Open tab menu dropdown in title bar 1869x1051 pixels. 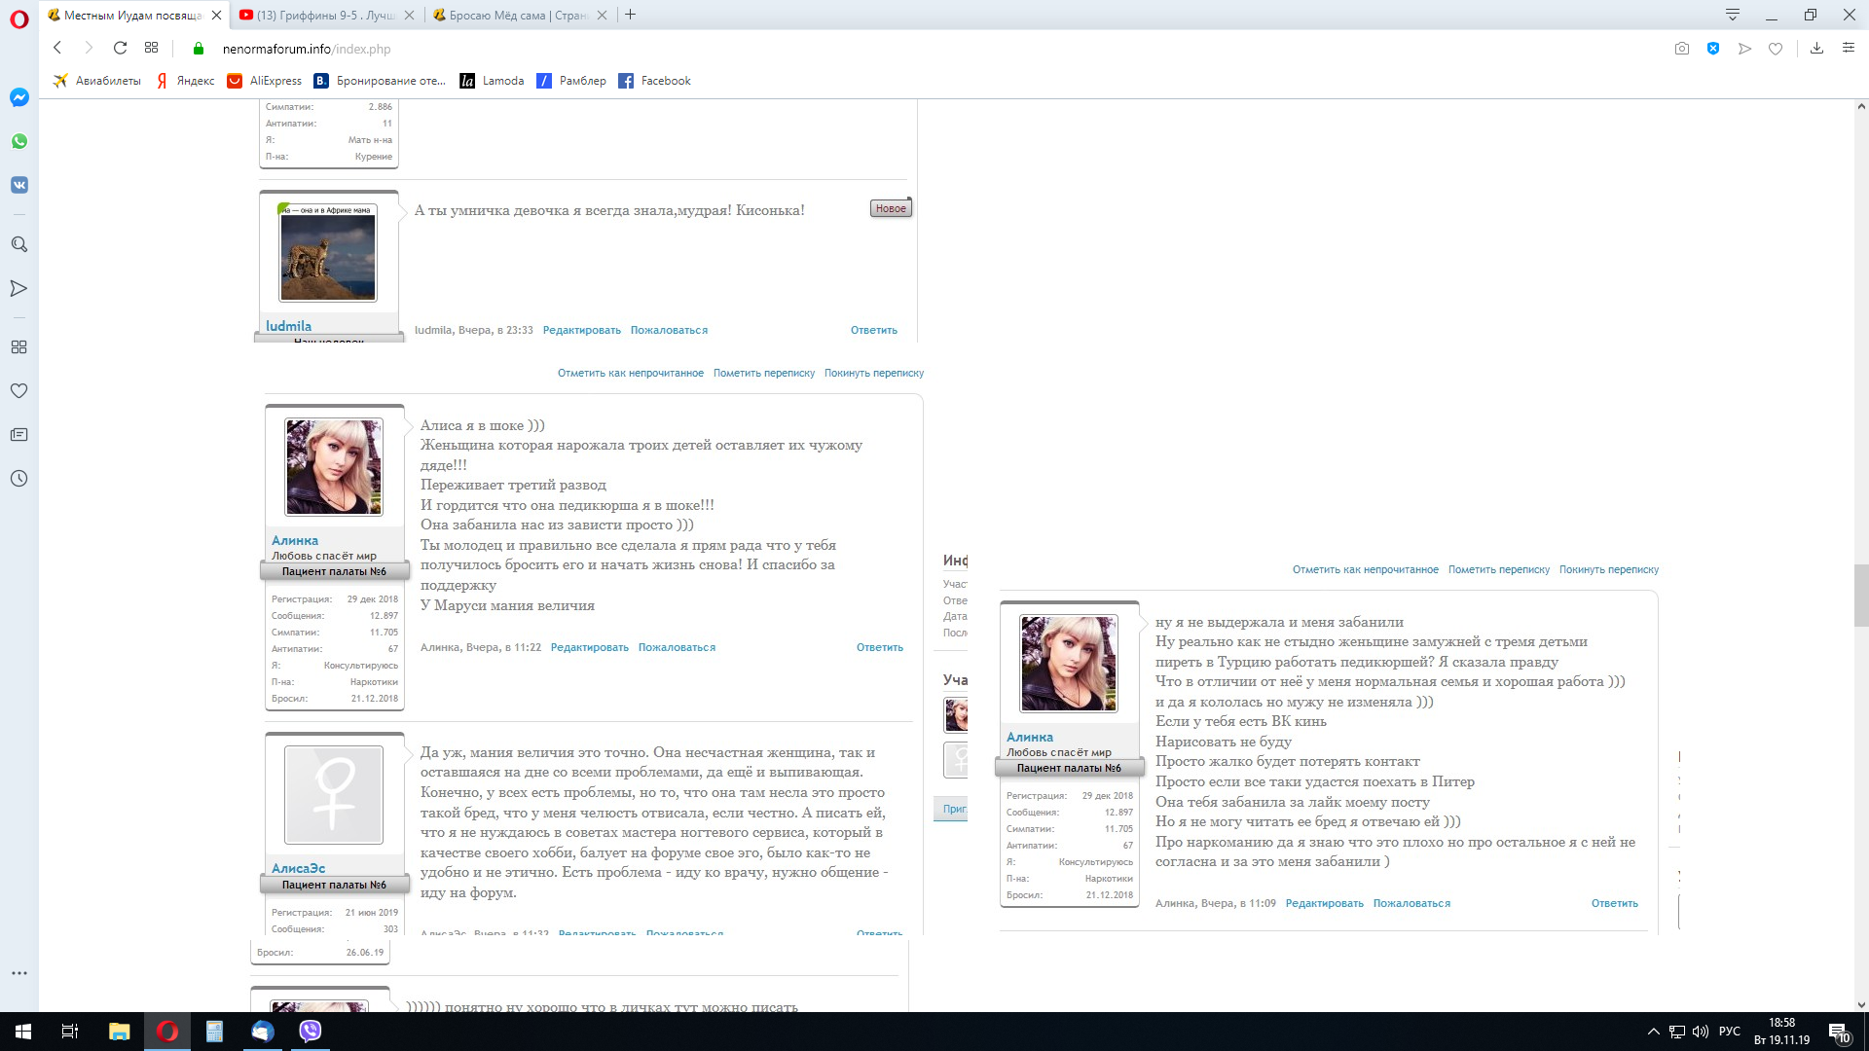coord(1733,15)
